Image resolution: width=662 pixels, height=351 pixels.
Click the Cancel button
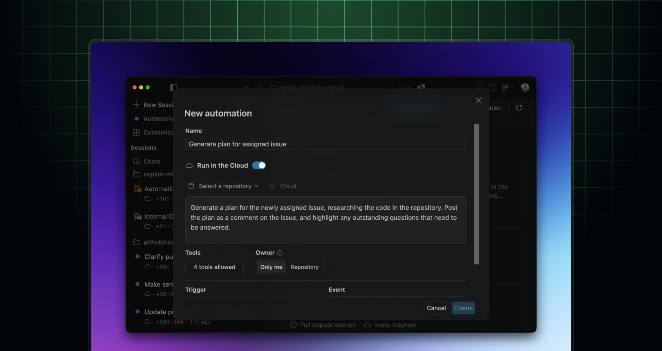pyautogui.click(x=436, y=308)
